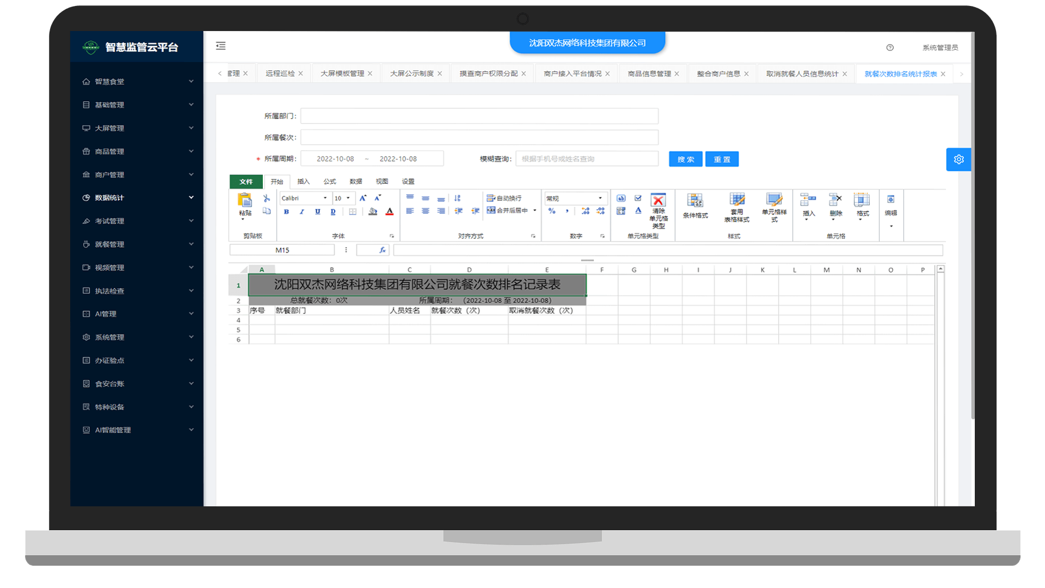Toggle bold formatting in ribbon
Image resolution: width=1045 pixels, height=588 pixels.
tap(286, 212)
